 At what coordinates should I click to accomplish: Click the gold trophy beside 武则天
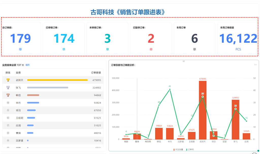(x=8, y=80)
